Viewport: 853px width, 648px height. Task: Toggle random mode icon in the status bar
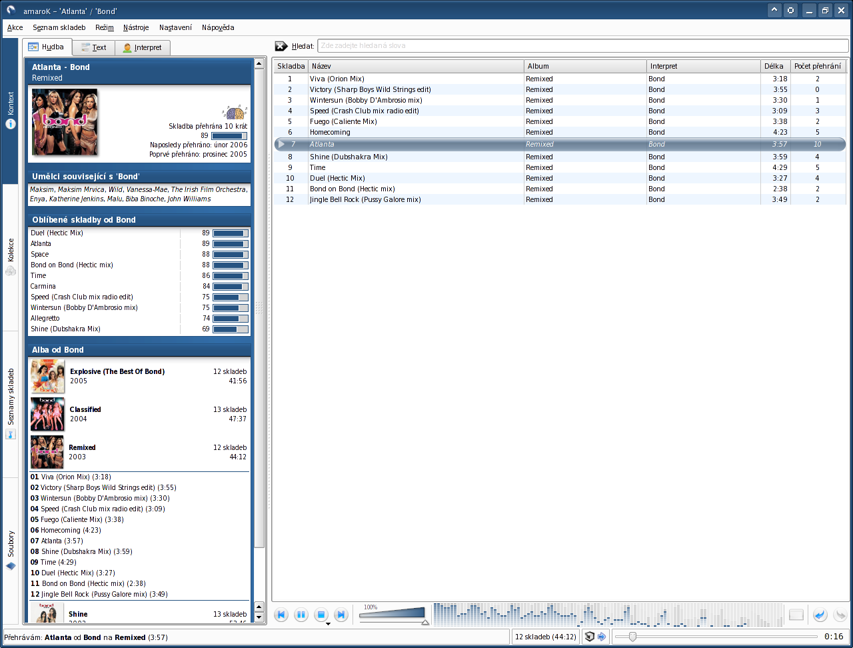pyautogui.click(x=589, y=637)
